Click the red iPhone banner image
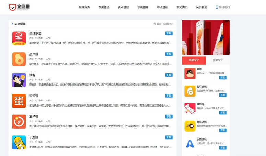 click(206, 37)
